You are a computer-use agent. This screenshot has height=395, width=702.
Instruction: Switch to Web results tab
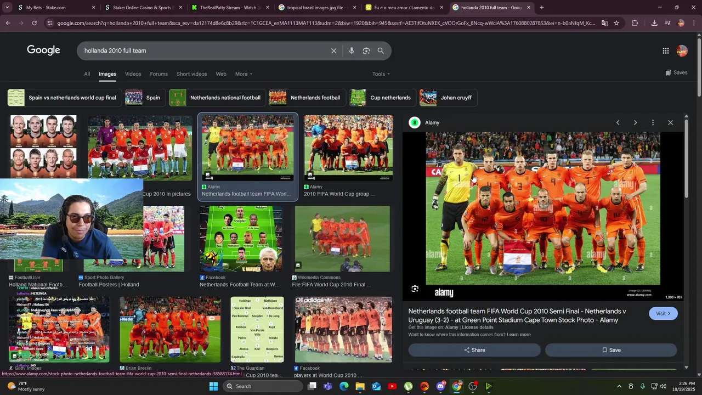[x=221, y=74]
